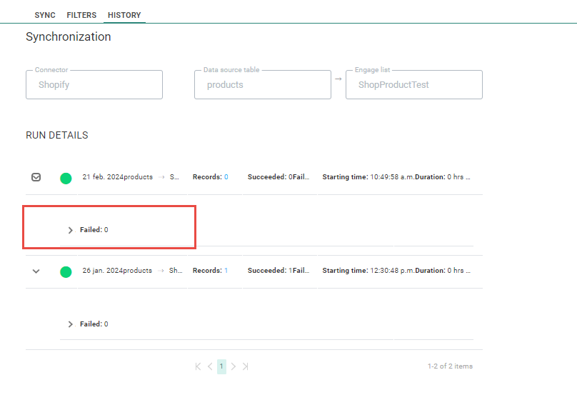Go to first page of run history
Screen dimensions: 577x395
tap(198, 366)
